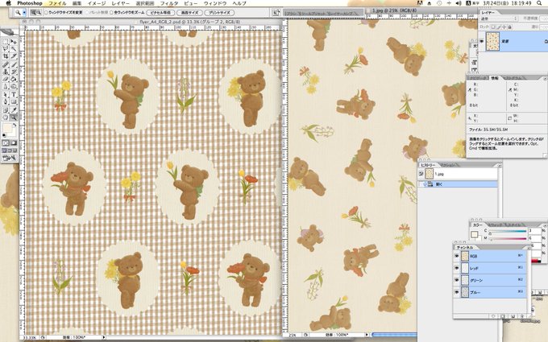Choose zoom-out mode in options bar

point(39,13)
